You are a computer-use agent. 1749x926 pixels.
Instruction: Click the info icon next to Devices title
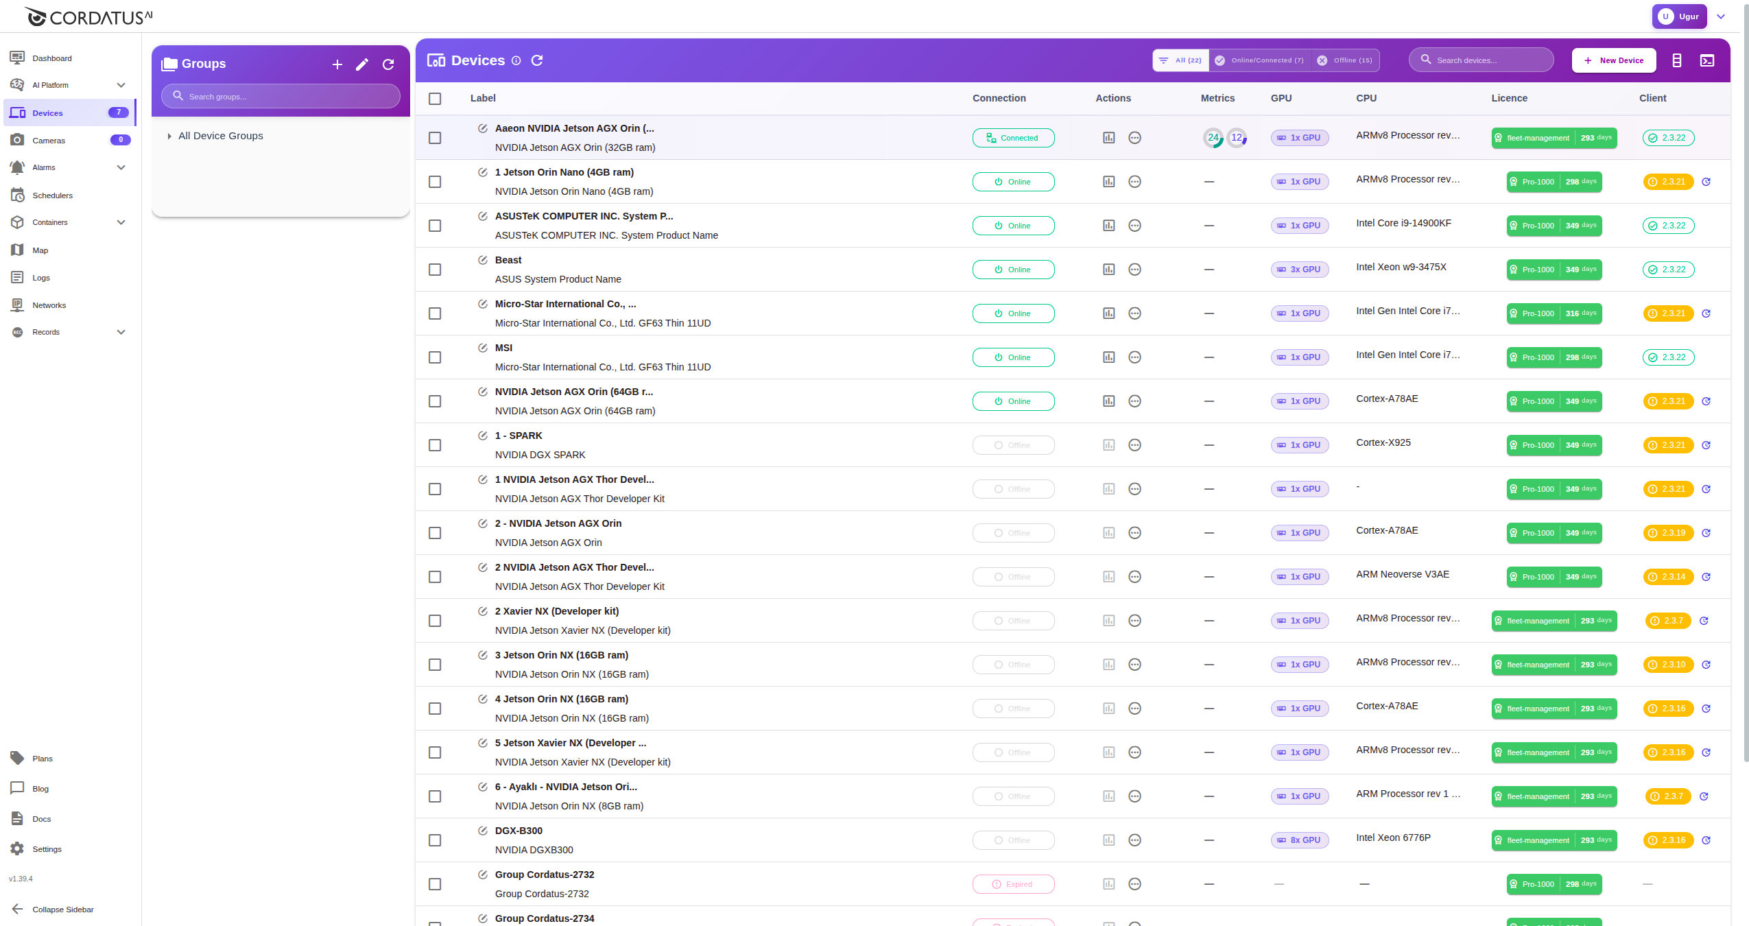pos(515,60)
